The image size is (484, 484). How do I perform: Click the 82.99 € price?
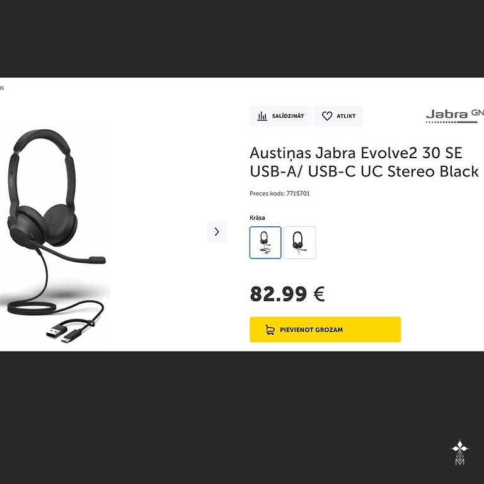click(287, 294)
